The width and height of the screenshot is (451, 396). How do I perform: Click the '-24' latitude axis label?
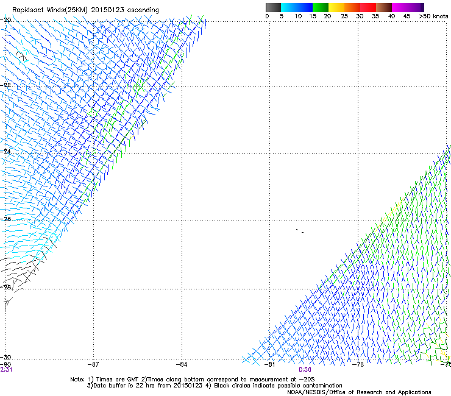[5, 151]
